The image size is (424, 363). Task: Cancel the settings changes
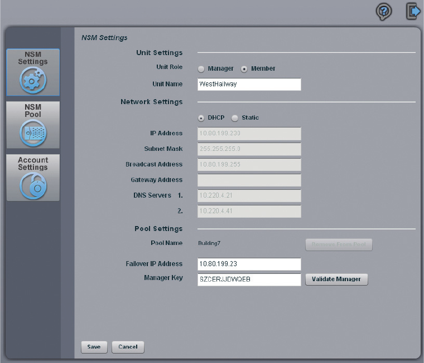pos(128,347)
